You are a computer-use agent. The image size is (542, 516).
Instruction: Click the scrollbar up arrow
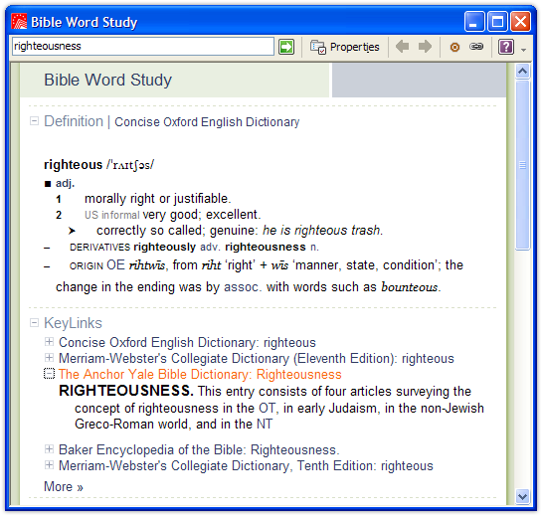[522, 72]
